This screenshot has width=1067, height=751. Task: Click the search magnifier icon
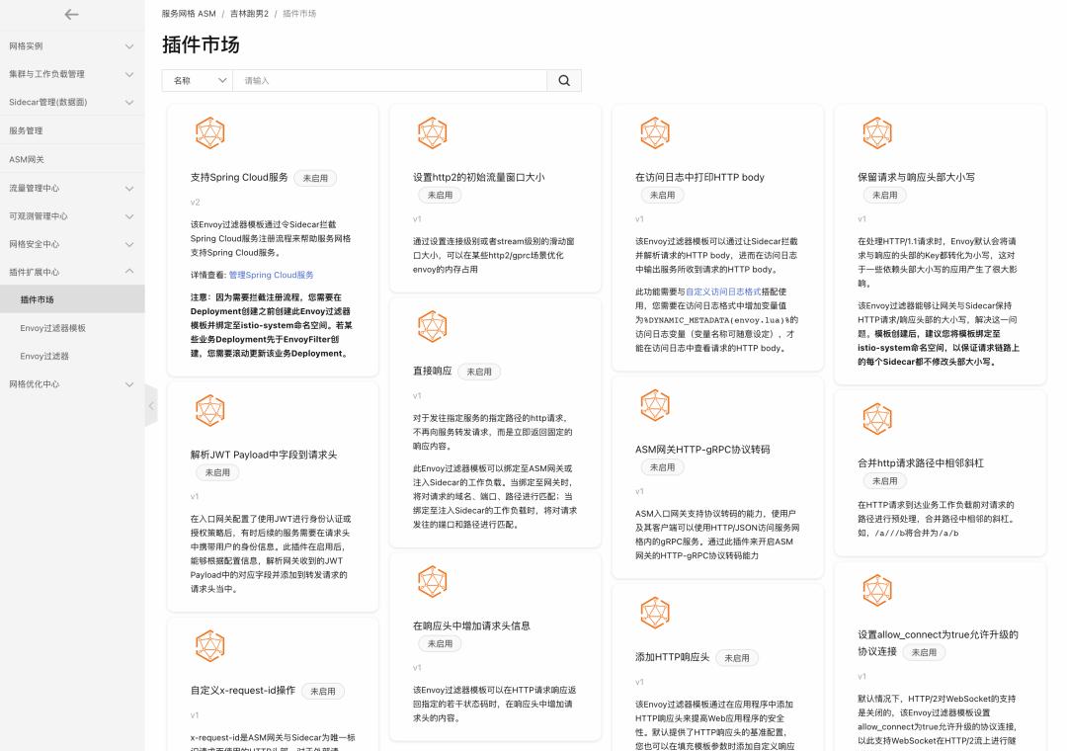click(x=563, y=80)
